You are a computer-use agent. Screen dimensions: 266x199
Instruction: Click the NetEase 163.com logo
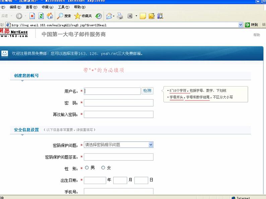14,33
